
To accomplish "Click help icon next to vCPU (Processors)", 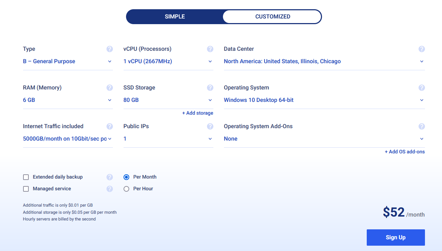I will point(210,49).
